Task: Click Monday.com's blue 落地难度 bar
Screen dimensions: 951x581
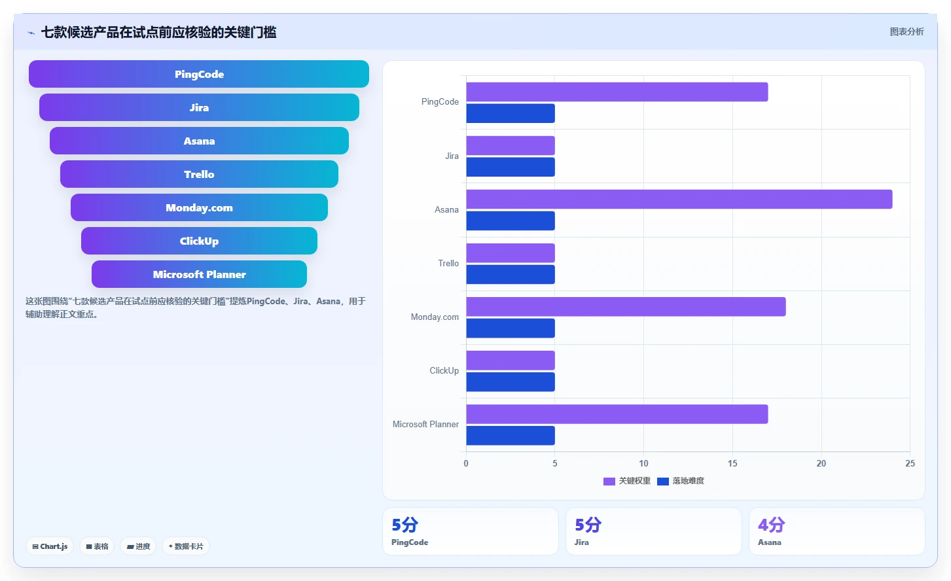Action: (511, 328)
